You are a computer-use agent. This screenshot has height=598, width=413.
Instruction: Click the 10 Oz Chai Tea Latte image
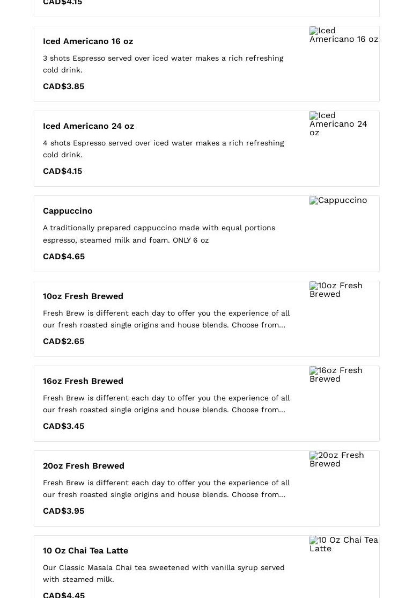point(344,544)
